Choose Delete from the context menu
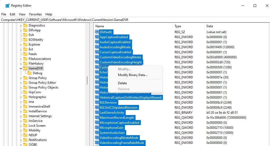The height and width of the screenshot is (146, 270). [122, 83]
